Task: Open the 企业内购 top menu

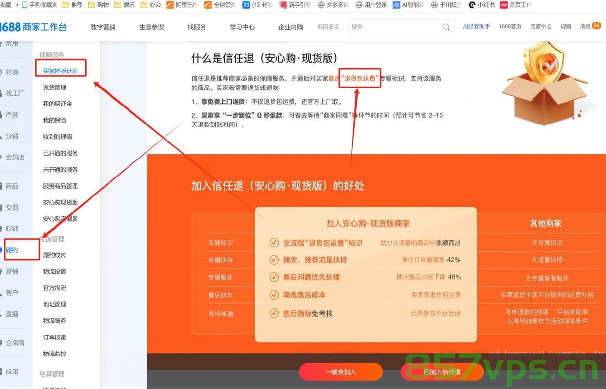Action: [x=291, y=27]
